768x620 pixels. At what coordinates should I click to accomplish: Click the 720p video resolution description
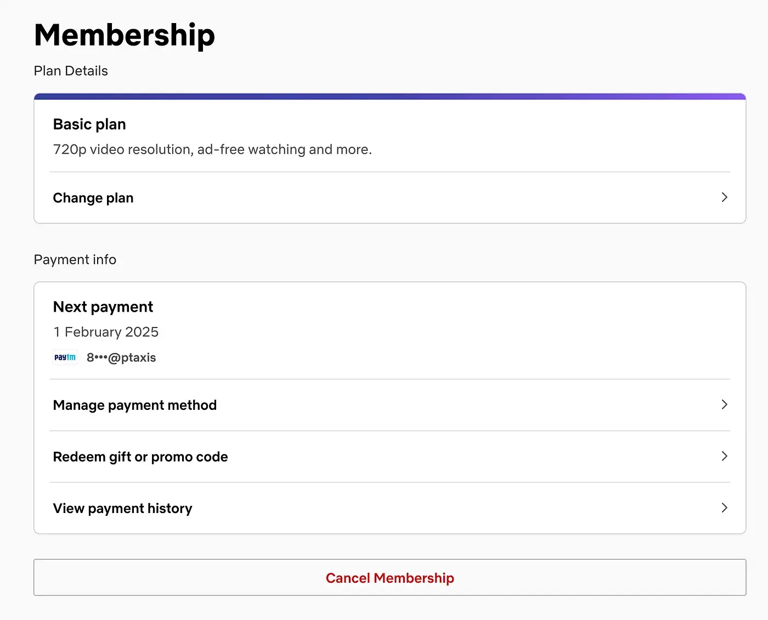(x=212, y=149)
